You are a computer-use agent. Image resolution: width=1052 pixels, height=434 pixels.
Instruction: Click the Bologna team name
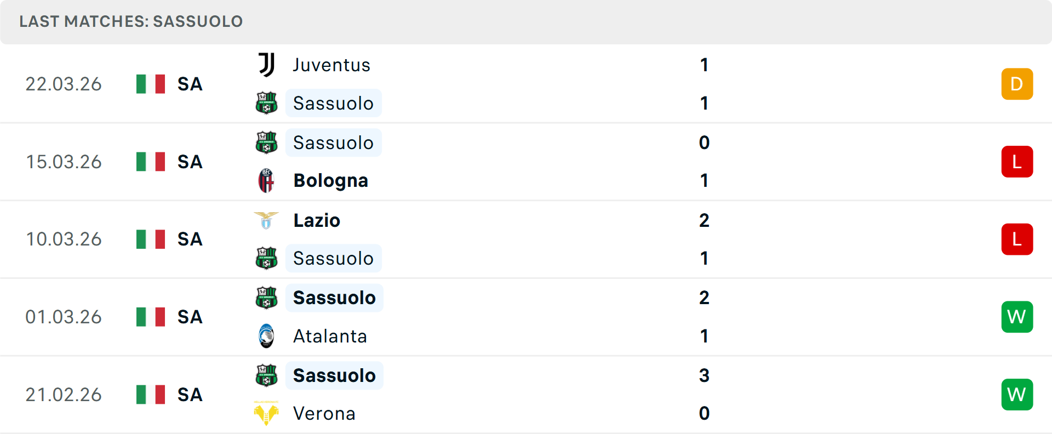[330, 181]
